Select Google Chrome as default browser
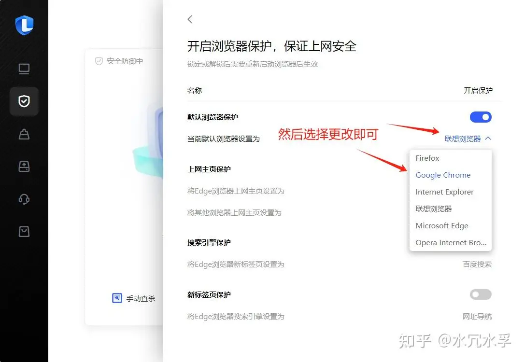Image resolution: width=525 pixels, height=362 pixels. pos(443,175)
